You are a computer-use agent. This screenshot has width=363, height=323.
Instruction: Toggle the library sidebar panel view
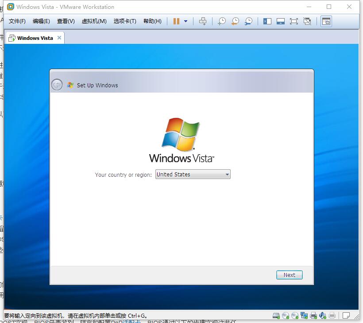(x=267, y=21)
